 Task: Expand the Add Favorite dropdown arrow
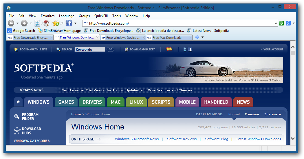62,23
